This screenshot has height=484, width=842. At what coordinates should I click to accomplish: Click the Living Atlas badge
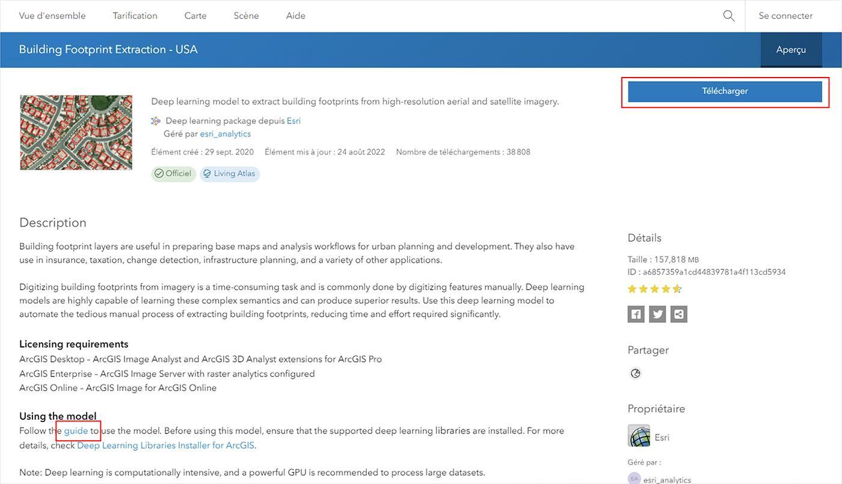coord(230,174)
